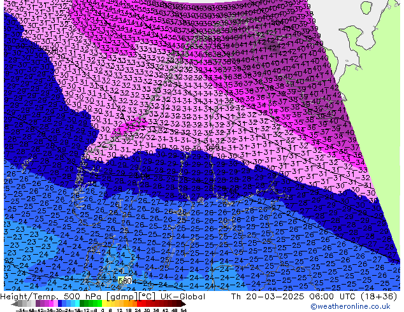
Task: Pick the gray left arrow end of legend
Action: coord(15,304)
